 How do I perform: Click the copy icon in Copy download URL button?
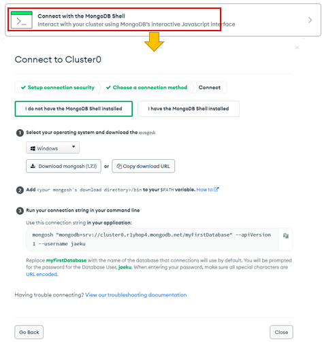click(x=119, y=166)
